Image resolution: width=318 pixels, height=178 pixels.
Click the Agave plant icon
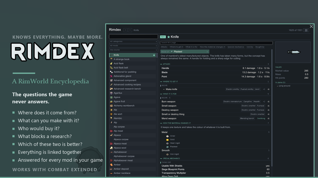(x=111, y=97)
